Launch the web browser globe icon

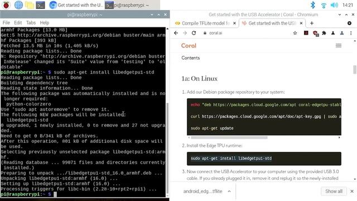coord(18,5)
